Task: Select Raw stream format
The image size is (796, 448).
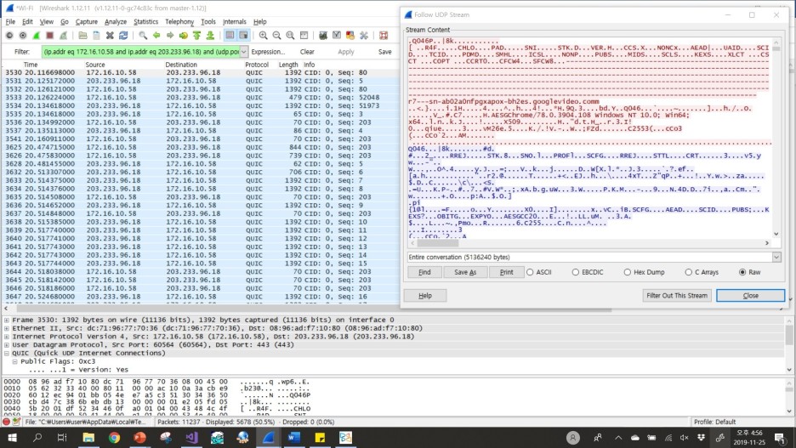Action: pos(750,272)
